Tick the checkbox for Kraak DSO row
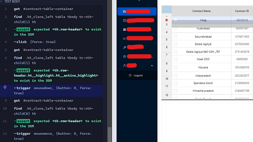 (x=176, y=59)
